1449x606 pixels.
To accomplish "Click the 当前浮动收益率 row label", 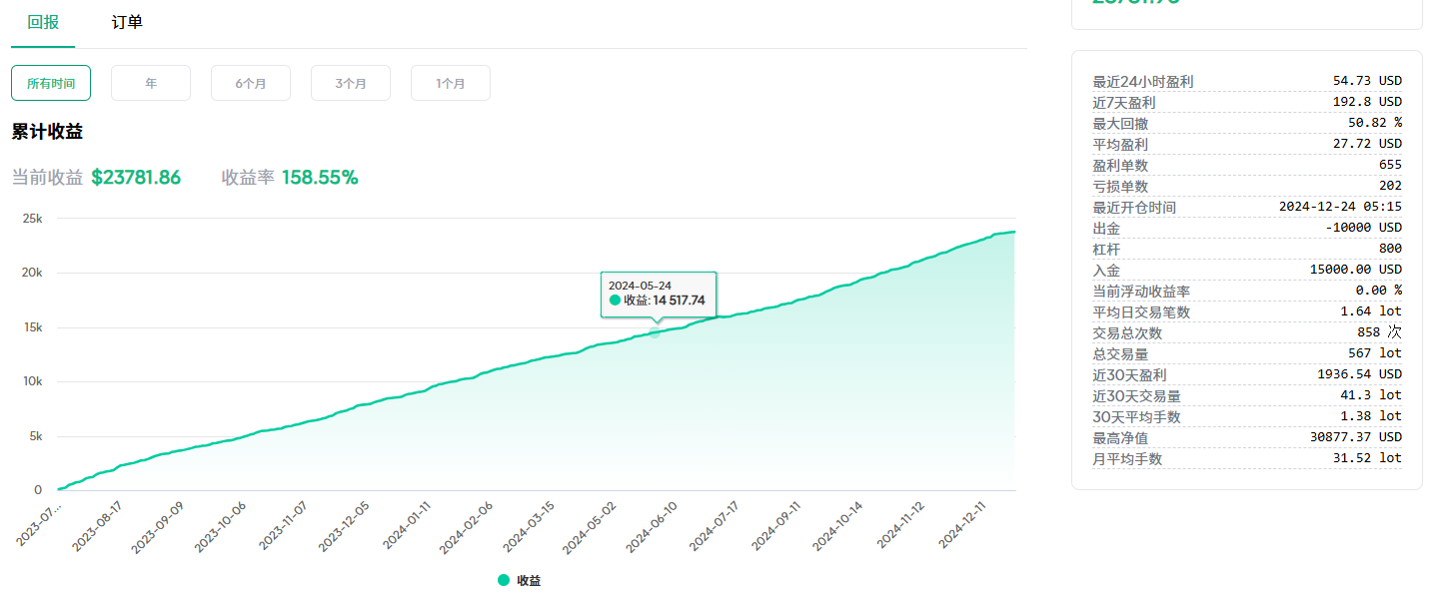I will (1143, 292).
